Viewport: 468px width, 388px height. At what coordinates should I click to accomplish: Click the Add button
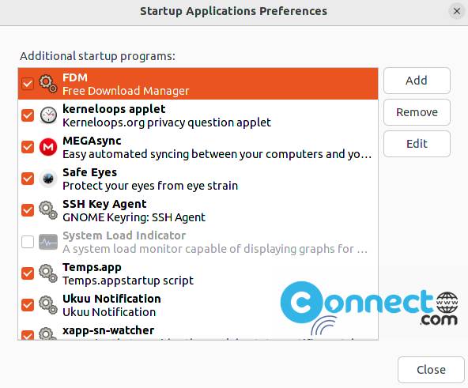(417, 81)
